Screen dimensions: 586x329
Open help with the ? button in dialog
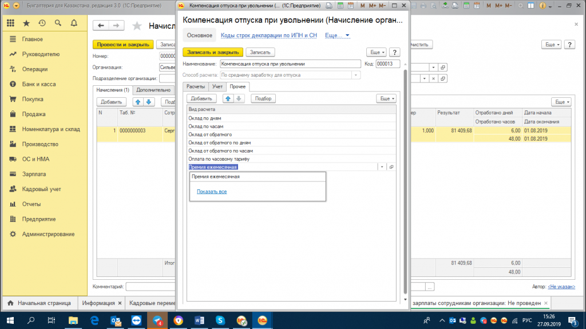coord(394,52)
